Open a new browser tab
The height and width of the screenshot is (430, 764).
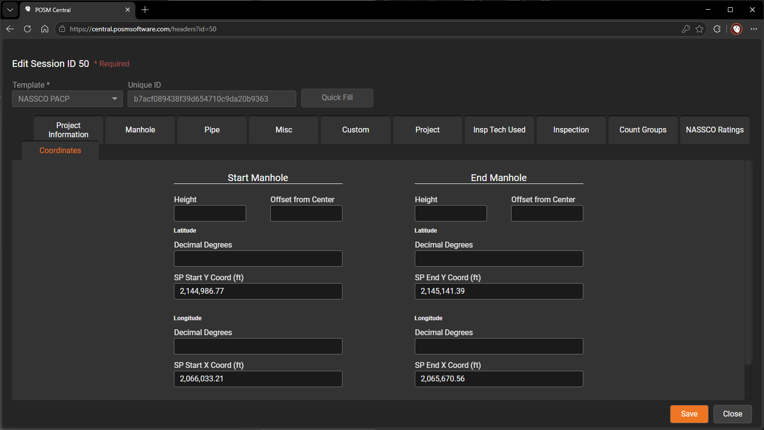tap(145, 10)
